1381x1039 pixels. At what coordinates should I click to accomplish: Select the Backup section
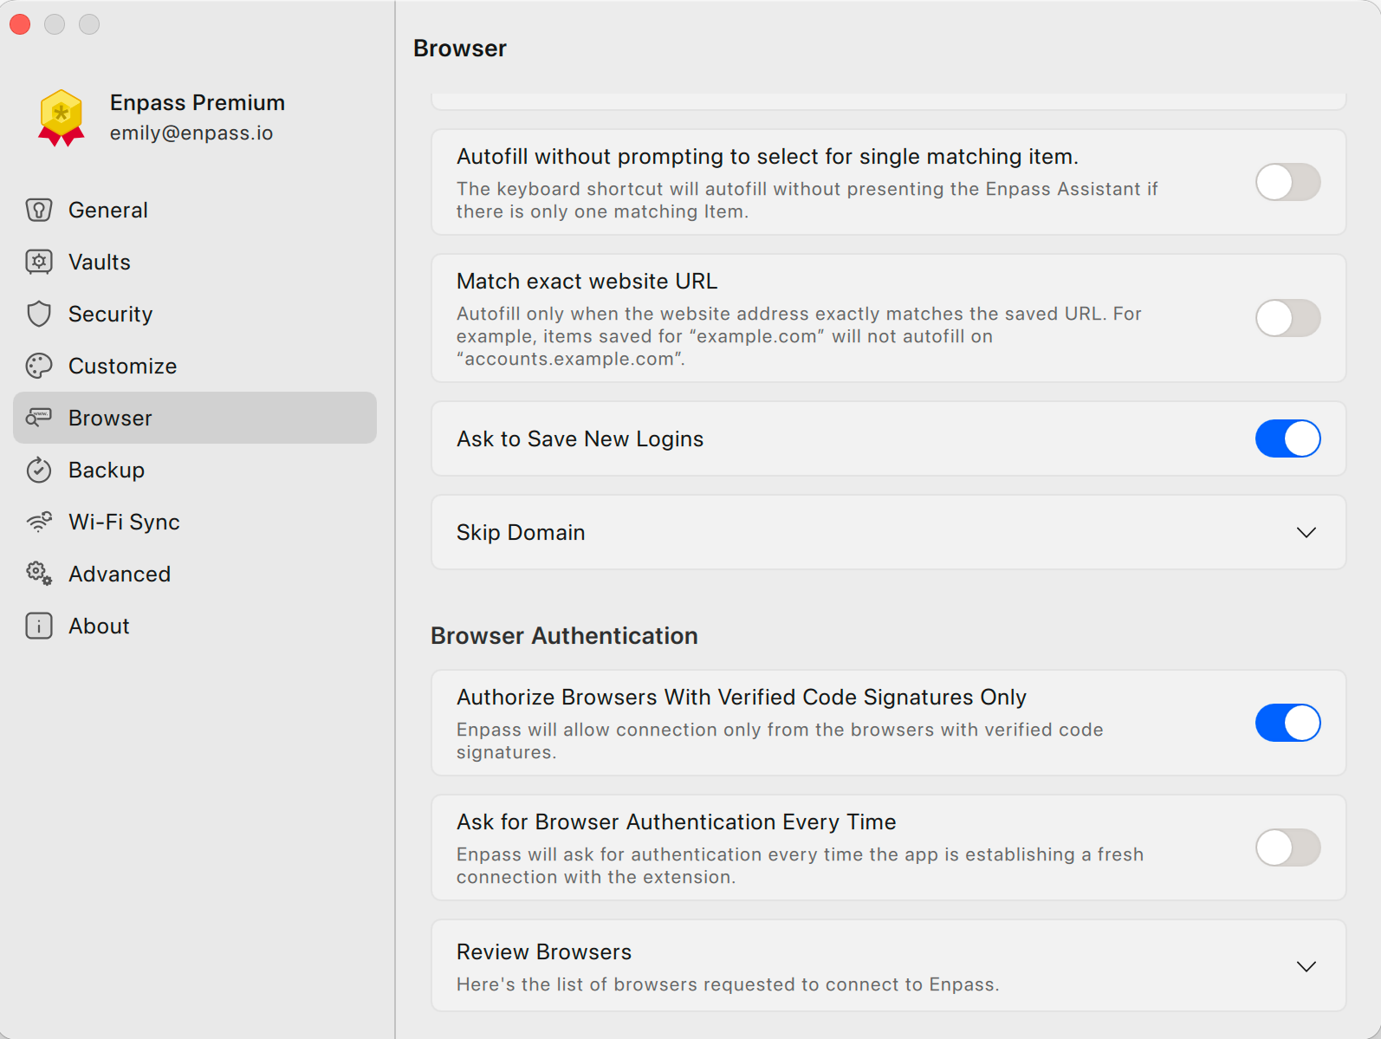point(195,470)
